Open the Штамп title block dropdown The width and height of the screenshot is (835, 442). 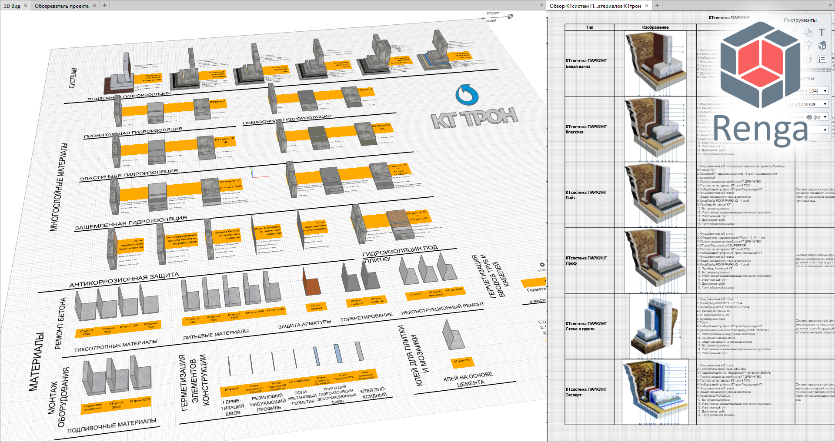[825, 117]
